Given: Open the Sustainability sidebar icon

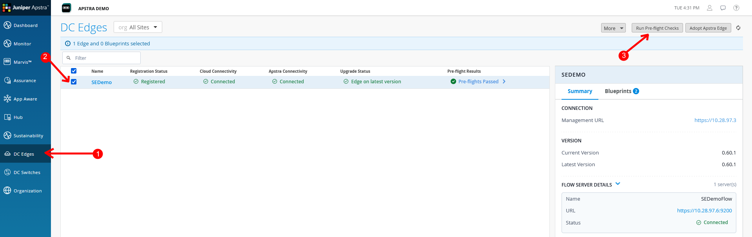Looking at the screenshot, I should pyautogui.click(x=7, y=135).
